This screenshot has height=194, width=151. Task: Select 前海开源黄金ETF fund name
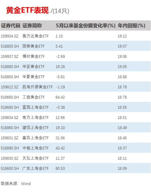[37, 87]
